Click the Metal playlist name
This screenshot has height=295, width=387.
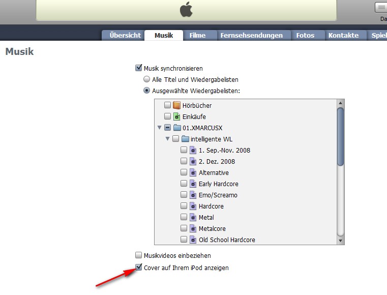[x=206, y=218]
